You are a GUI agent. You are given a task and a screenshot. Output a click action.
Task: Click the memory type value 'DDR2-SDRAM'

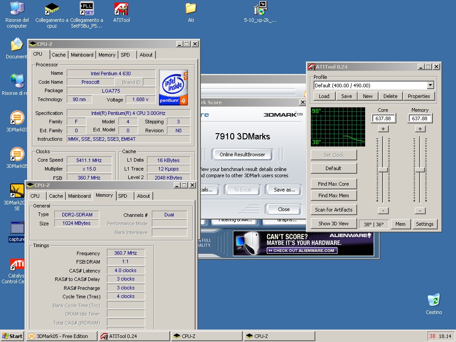coord(77,215)
